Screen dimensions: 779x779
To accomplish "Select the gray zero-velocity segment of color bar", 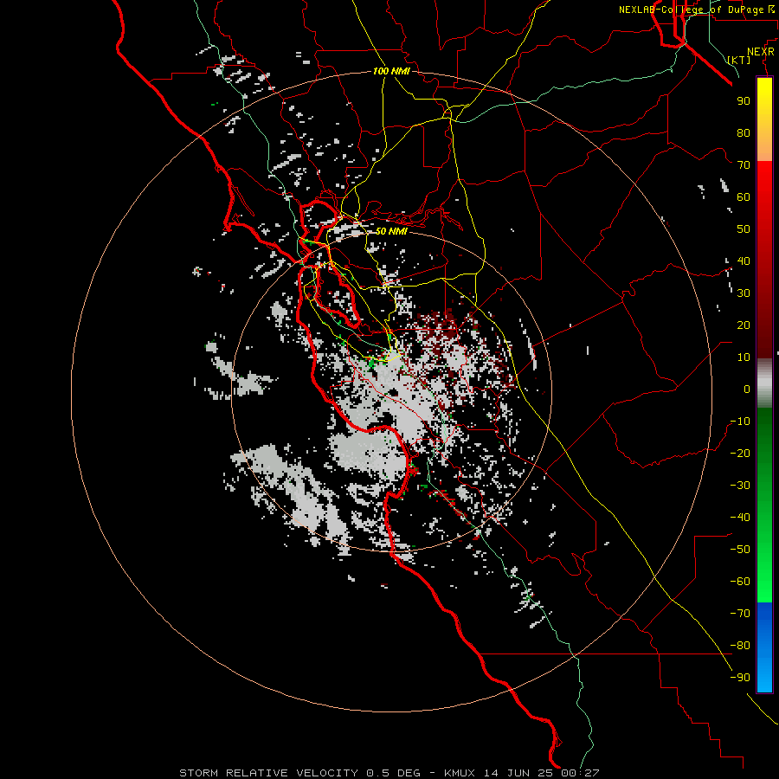I will (764, 383).
